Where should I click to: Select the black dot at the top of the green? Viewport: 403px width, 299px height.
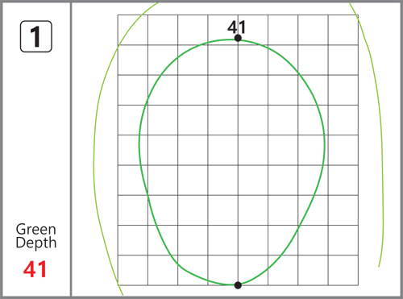click(238, 38)
